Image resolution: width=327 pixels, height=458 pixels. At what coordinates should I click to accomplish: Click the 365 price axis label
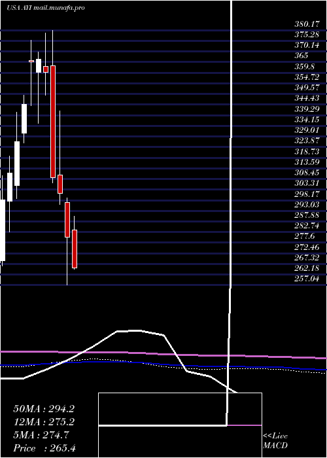pyautogui.click(x=301, y=56)
